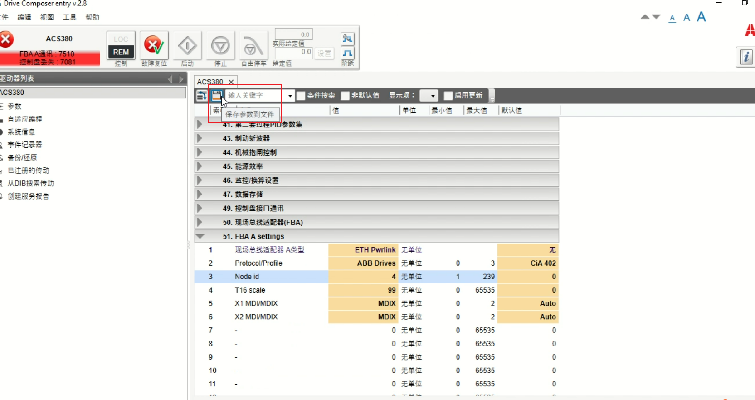
Task: Click ABB Drives value of Protocol/Profile
Action: pyautogui.click(x=363, y=263)
